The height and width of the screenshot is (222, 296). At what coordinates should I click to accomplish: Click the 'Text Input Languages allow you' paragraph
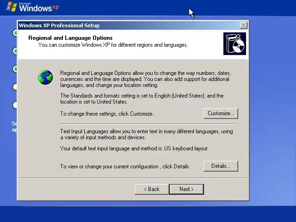tap(147, 134)
